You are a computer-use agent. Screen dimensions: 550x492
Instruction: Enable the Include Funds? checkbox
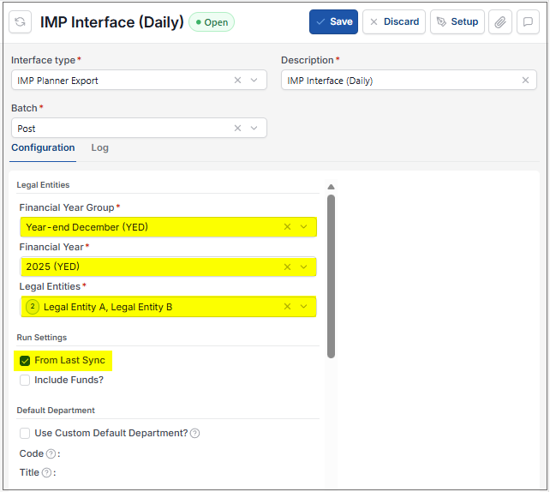(25, 380)
